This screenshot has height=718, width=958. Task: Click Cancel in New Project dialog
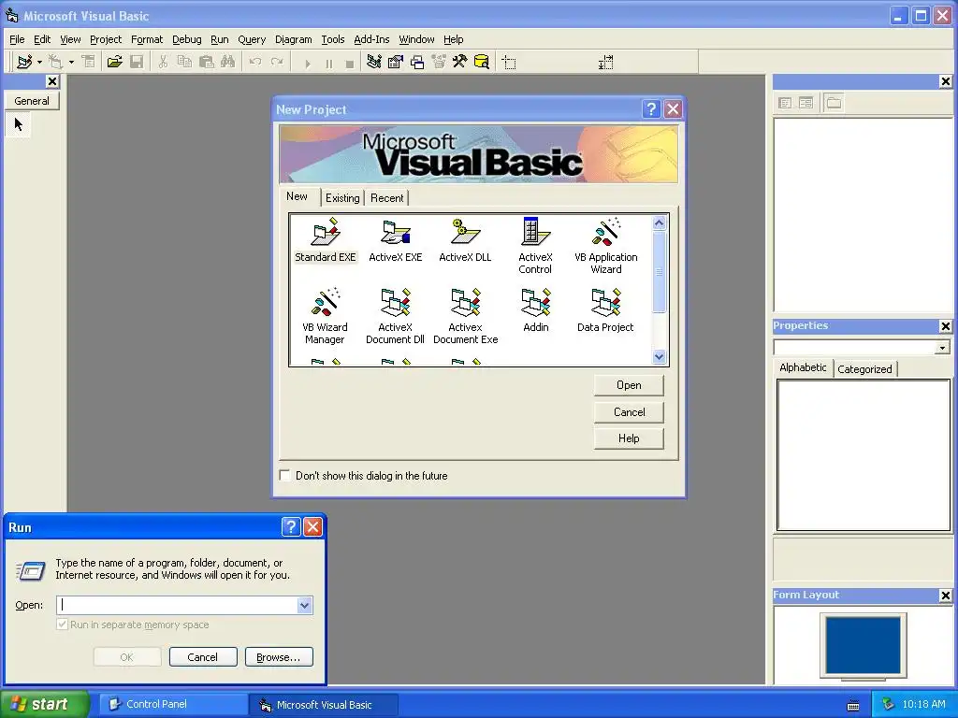[x=629, y=412]
